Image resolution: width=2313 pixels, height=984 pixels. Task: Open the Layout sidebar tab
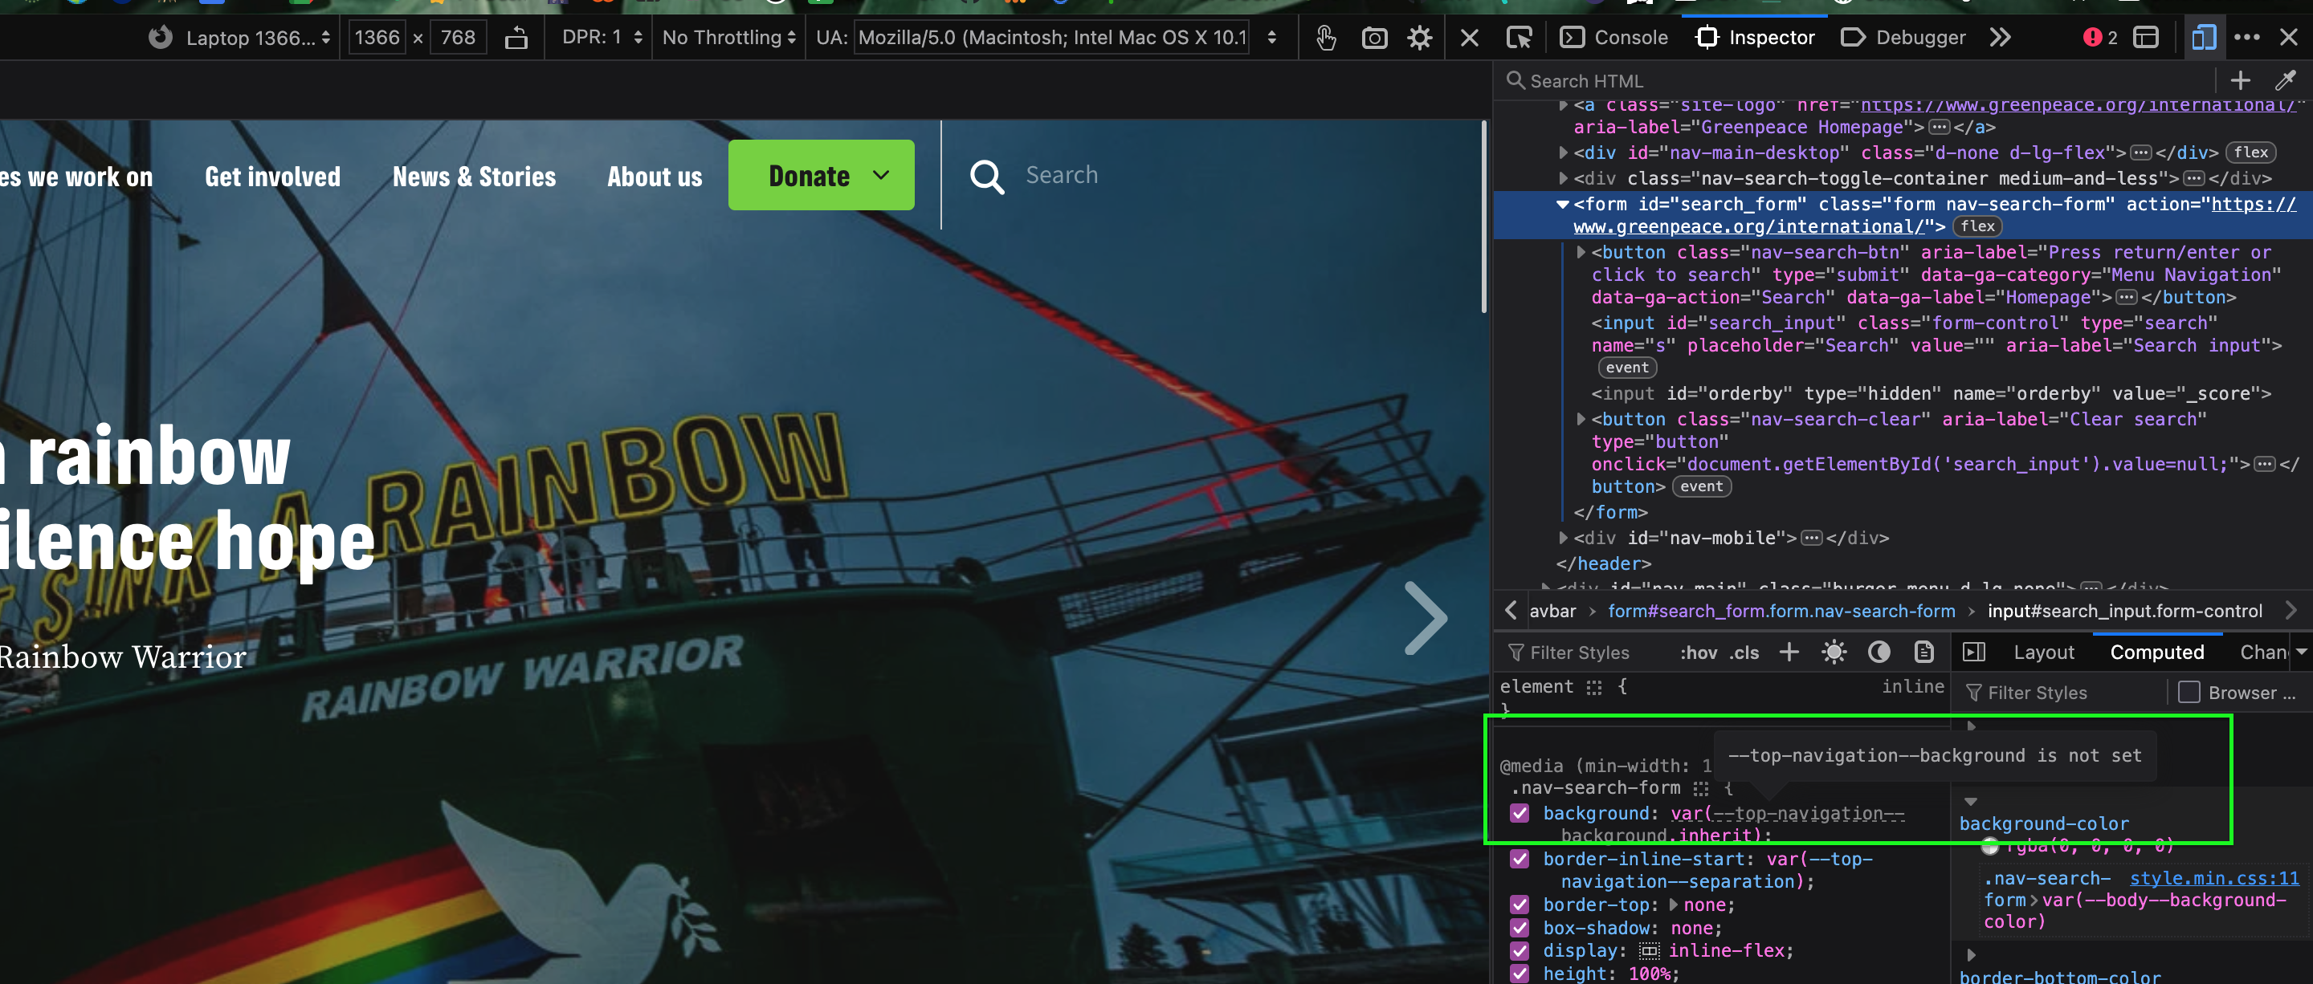click(2044, 652)
